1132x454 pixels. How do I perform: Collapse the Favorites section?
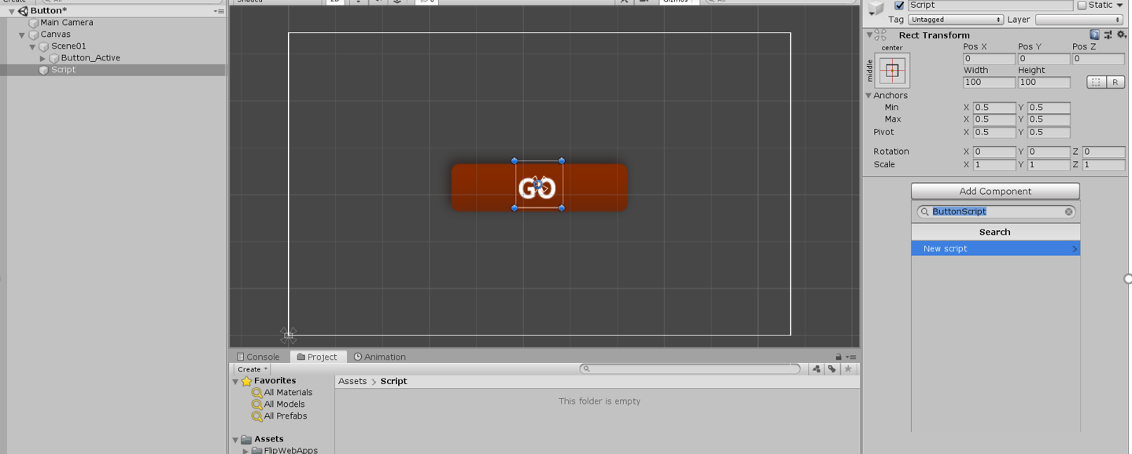[235, 381]
